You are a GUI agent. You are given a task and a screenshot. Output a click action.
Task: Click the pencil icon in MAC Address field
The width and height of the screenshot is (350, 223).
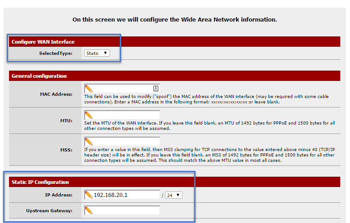click(x=89, y=89)
